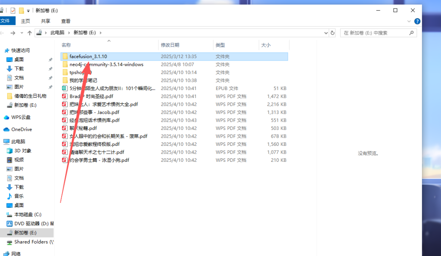Click the OneDrive cloud icon in sidebar
441x256 pixels.
[7, 130]
